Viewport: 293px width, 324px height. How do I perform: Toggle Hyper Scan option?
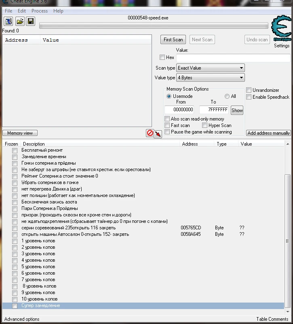tap(204, 125)
